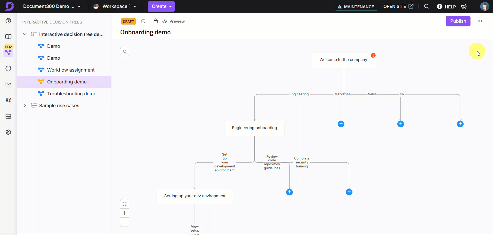Viewport: 493px width, 235px height.
Task: Click the HR branch label
Action: [402, 94]
